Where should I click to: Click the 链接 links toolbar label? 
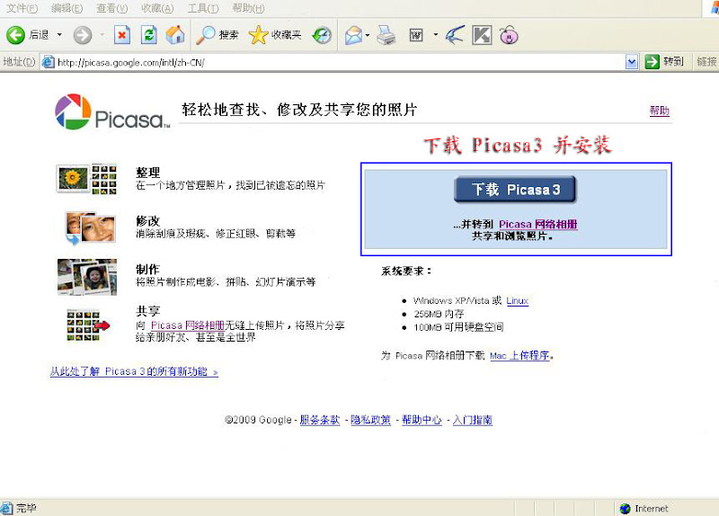coord(706,62)
